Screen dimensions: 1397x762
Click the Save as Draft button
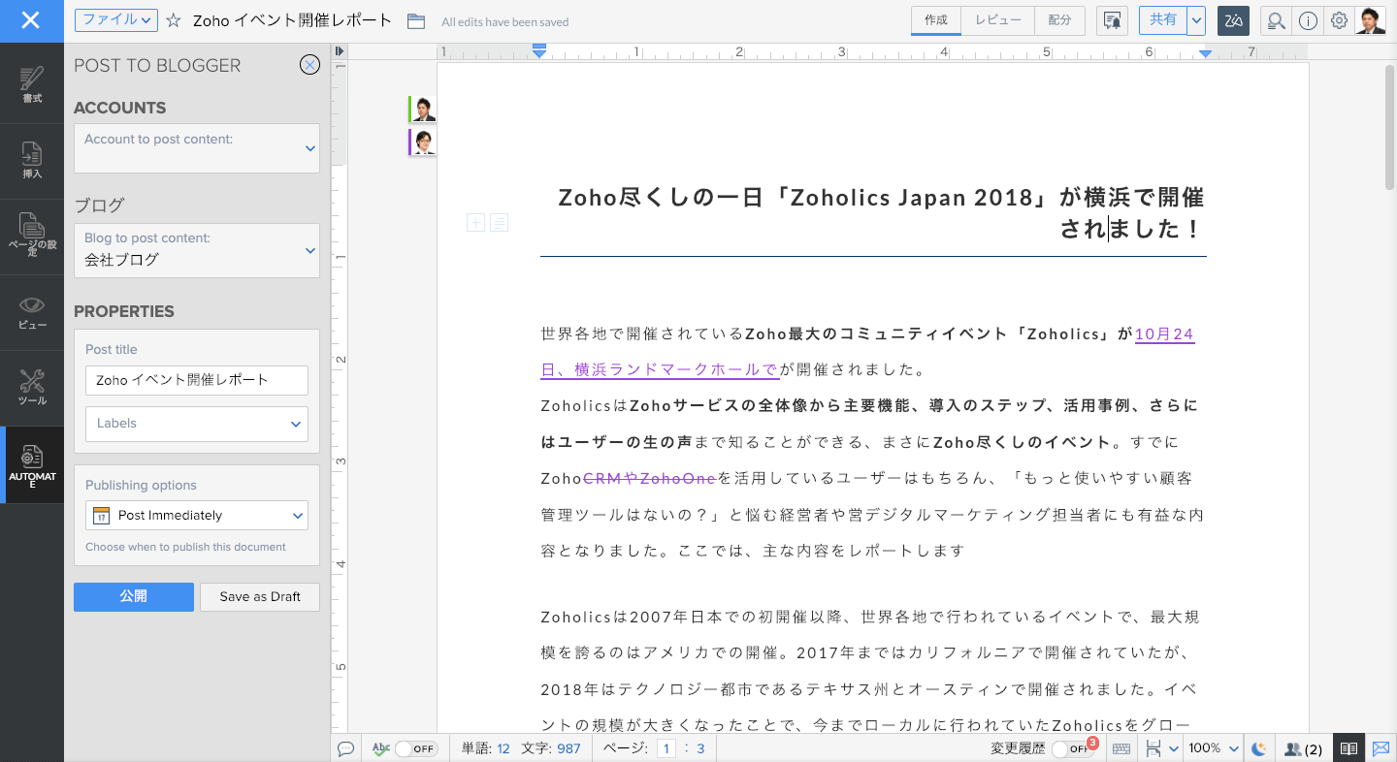click(260, 597)
